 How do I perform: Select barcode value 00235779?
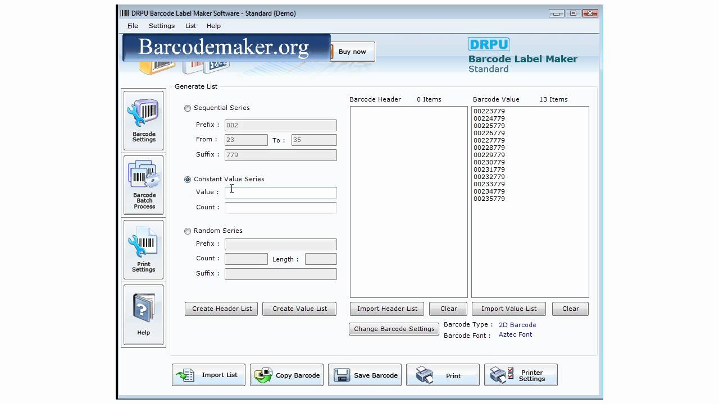(489, 199)
